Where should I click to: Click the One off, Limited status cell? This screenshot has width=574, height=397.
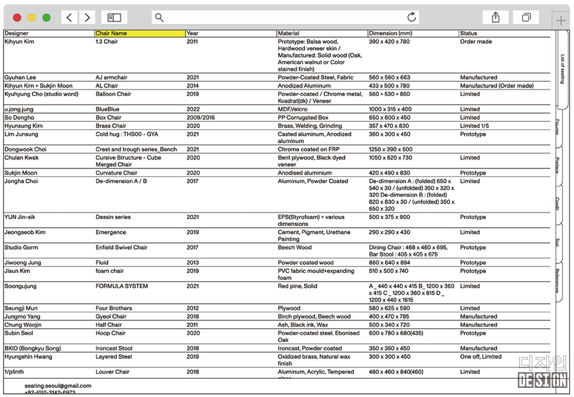(x=481, y=357)
